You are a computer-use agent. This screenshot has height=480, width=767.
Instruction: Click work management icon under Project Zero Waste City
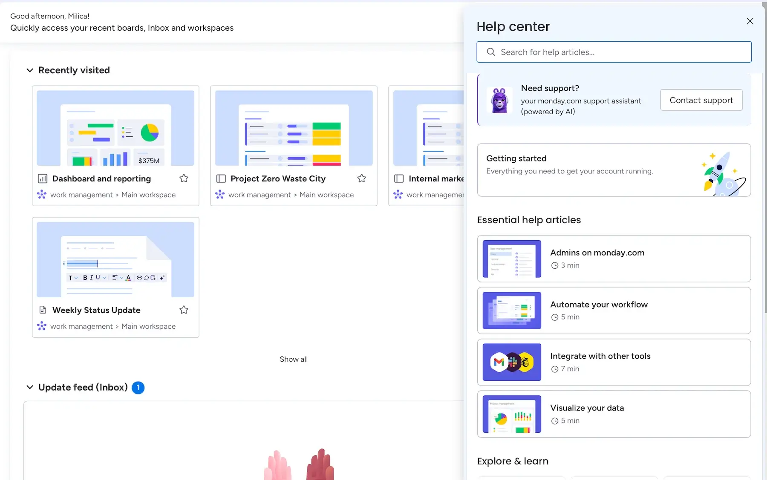220,195
